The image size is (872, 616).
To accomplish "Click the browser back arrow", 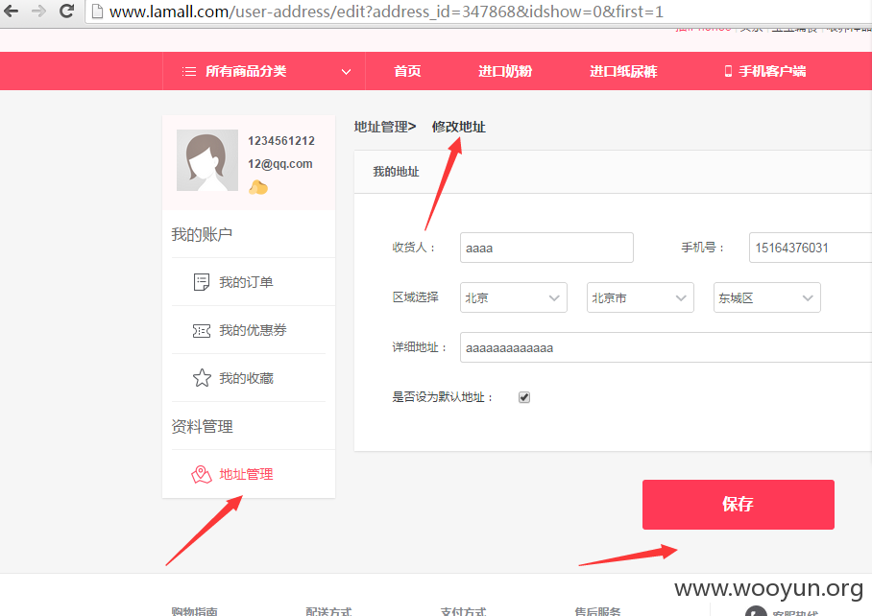I will coord(11,11).
